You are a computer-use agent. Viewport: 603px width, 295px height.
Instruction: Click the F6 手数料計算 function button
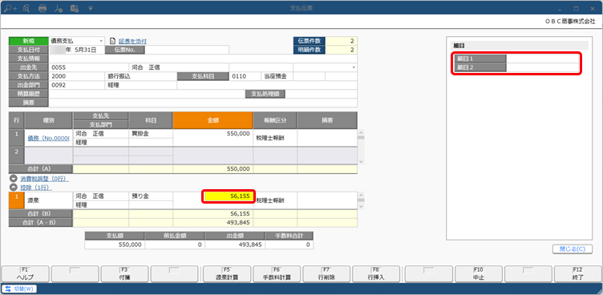coord(277,274)
